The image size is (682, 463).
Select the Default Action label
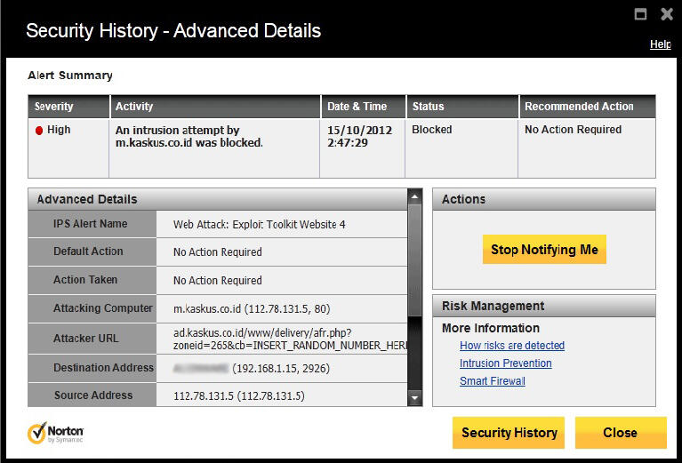(88, 251)
